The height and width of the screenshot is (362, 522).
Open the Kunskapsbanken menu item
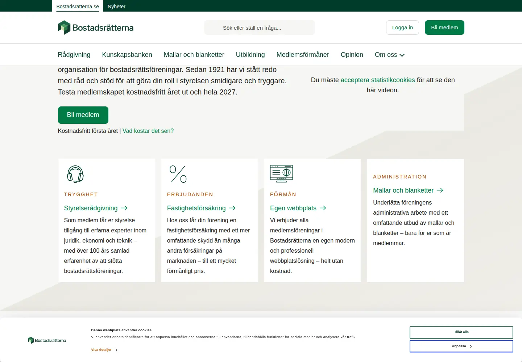pyautogui.click(x=127, y=55)
